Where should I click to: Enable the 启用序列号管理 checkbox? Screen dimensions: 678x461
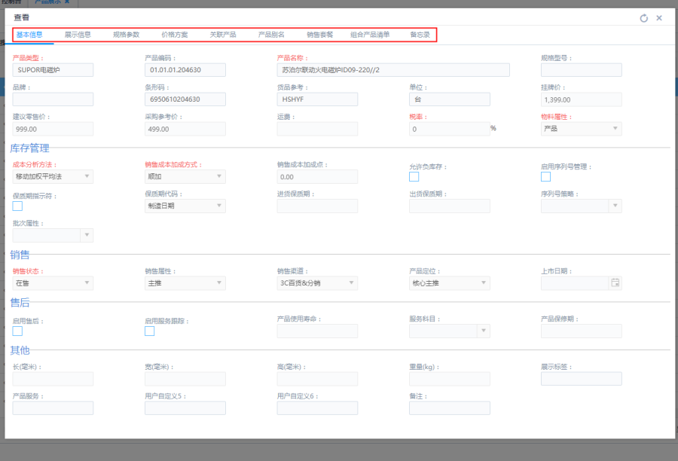[x=545, y=177]
